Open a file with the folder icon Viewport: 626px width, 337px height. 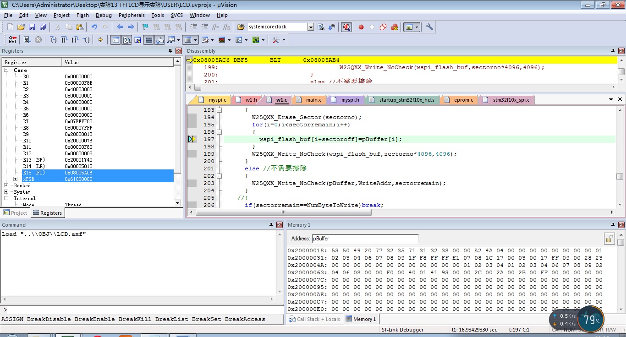[x=21, y=27]
